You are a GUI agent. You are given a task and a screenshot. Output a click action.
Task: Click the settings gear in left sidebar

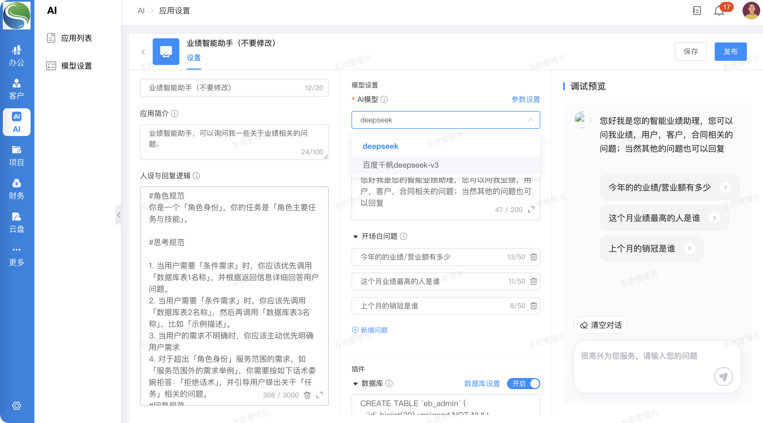(x=17, y=405)
